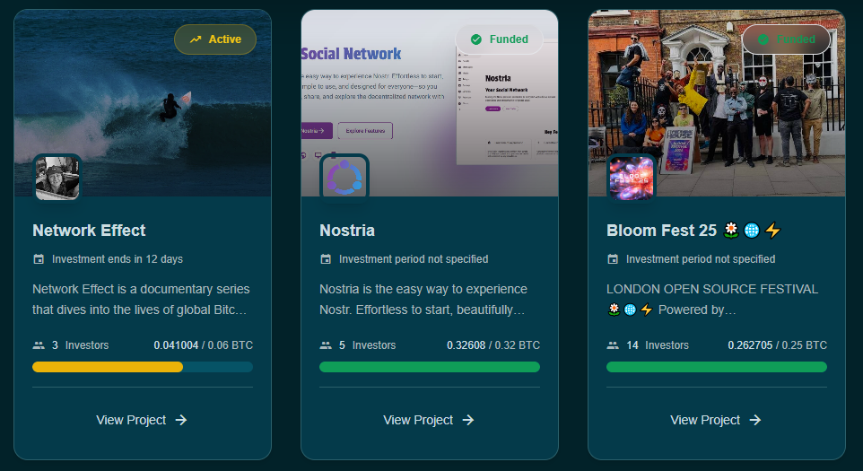Click the Nostria circular logo avatar
863x471 pixels.
[x=344, y=179]
